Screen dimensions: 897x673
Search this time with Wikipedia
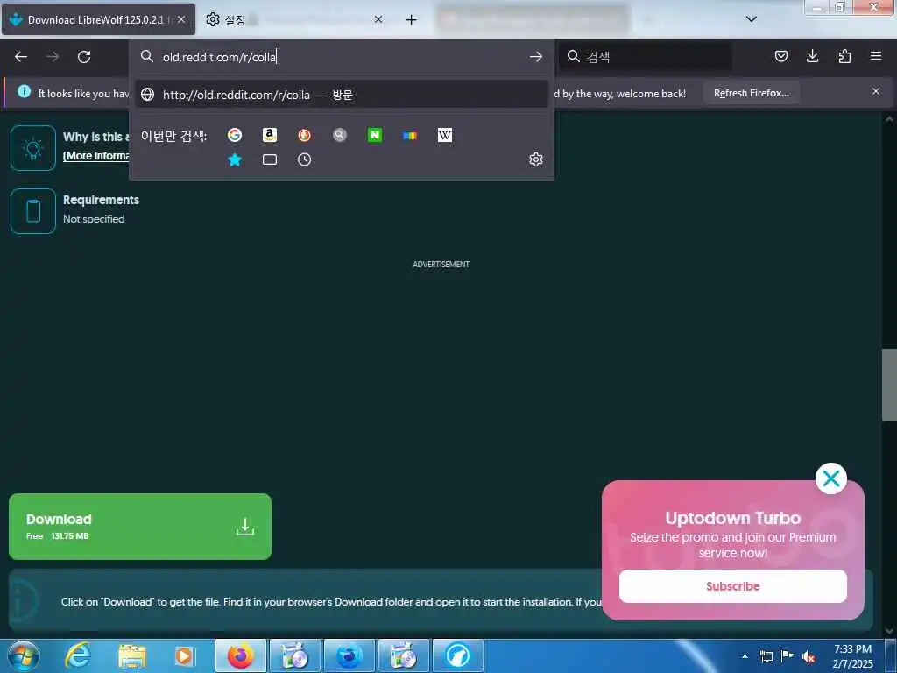click(x=444, y=135)
